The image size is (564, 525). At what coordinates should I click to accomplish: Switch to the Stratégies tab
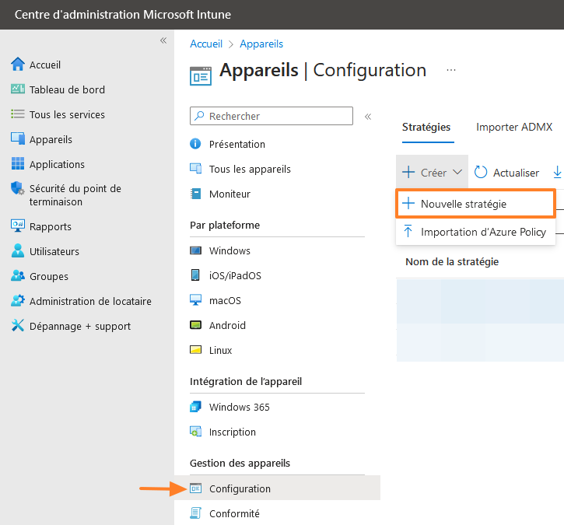tap(426, 128)
